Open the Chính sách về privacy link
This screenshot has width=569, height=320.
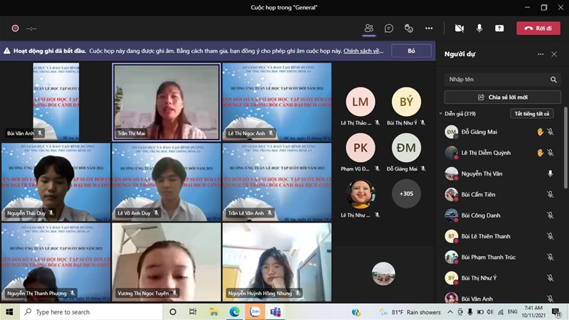pos(363,50)
